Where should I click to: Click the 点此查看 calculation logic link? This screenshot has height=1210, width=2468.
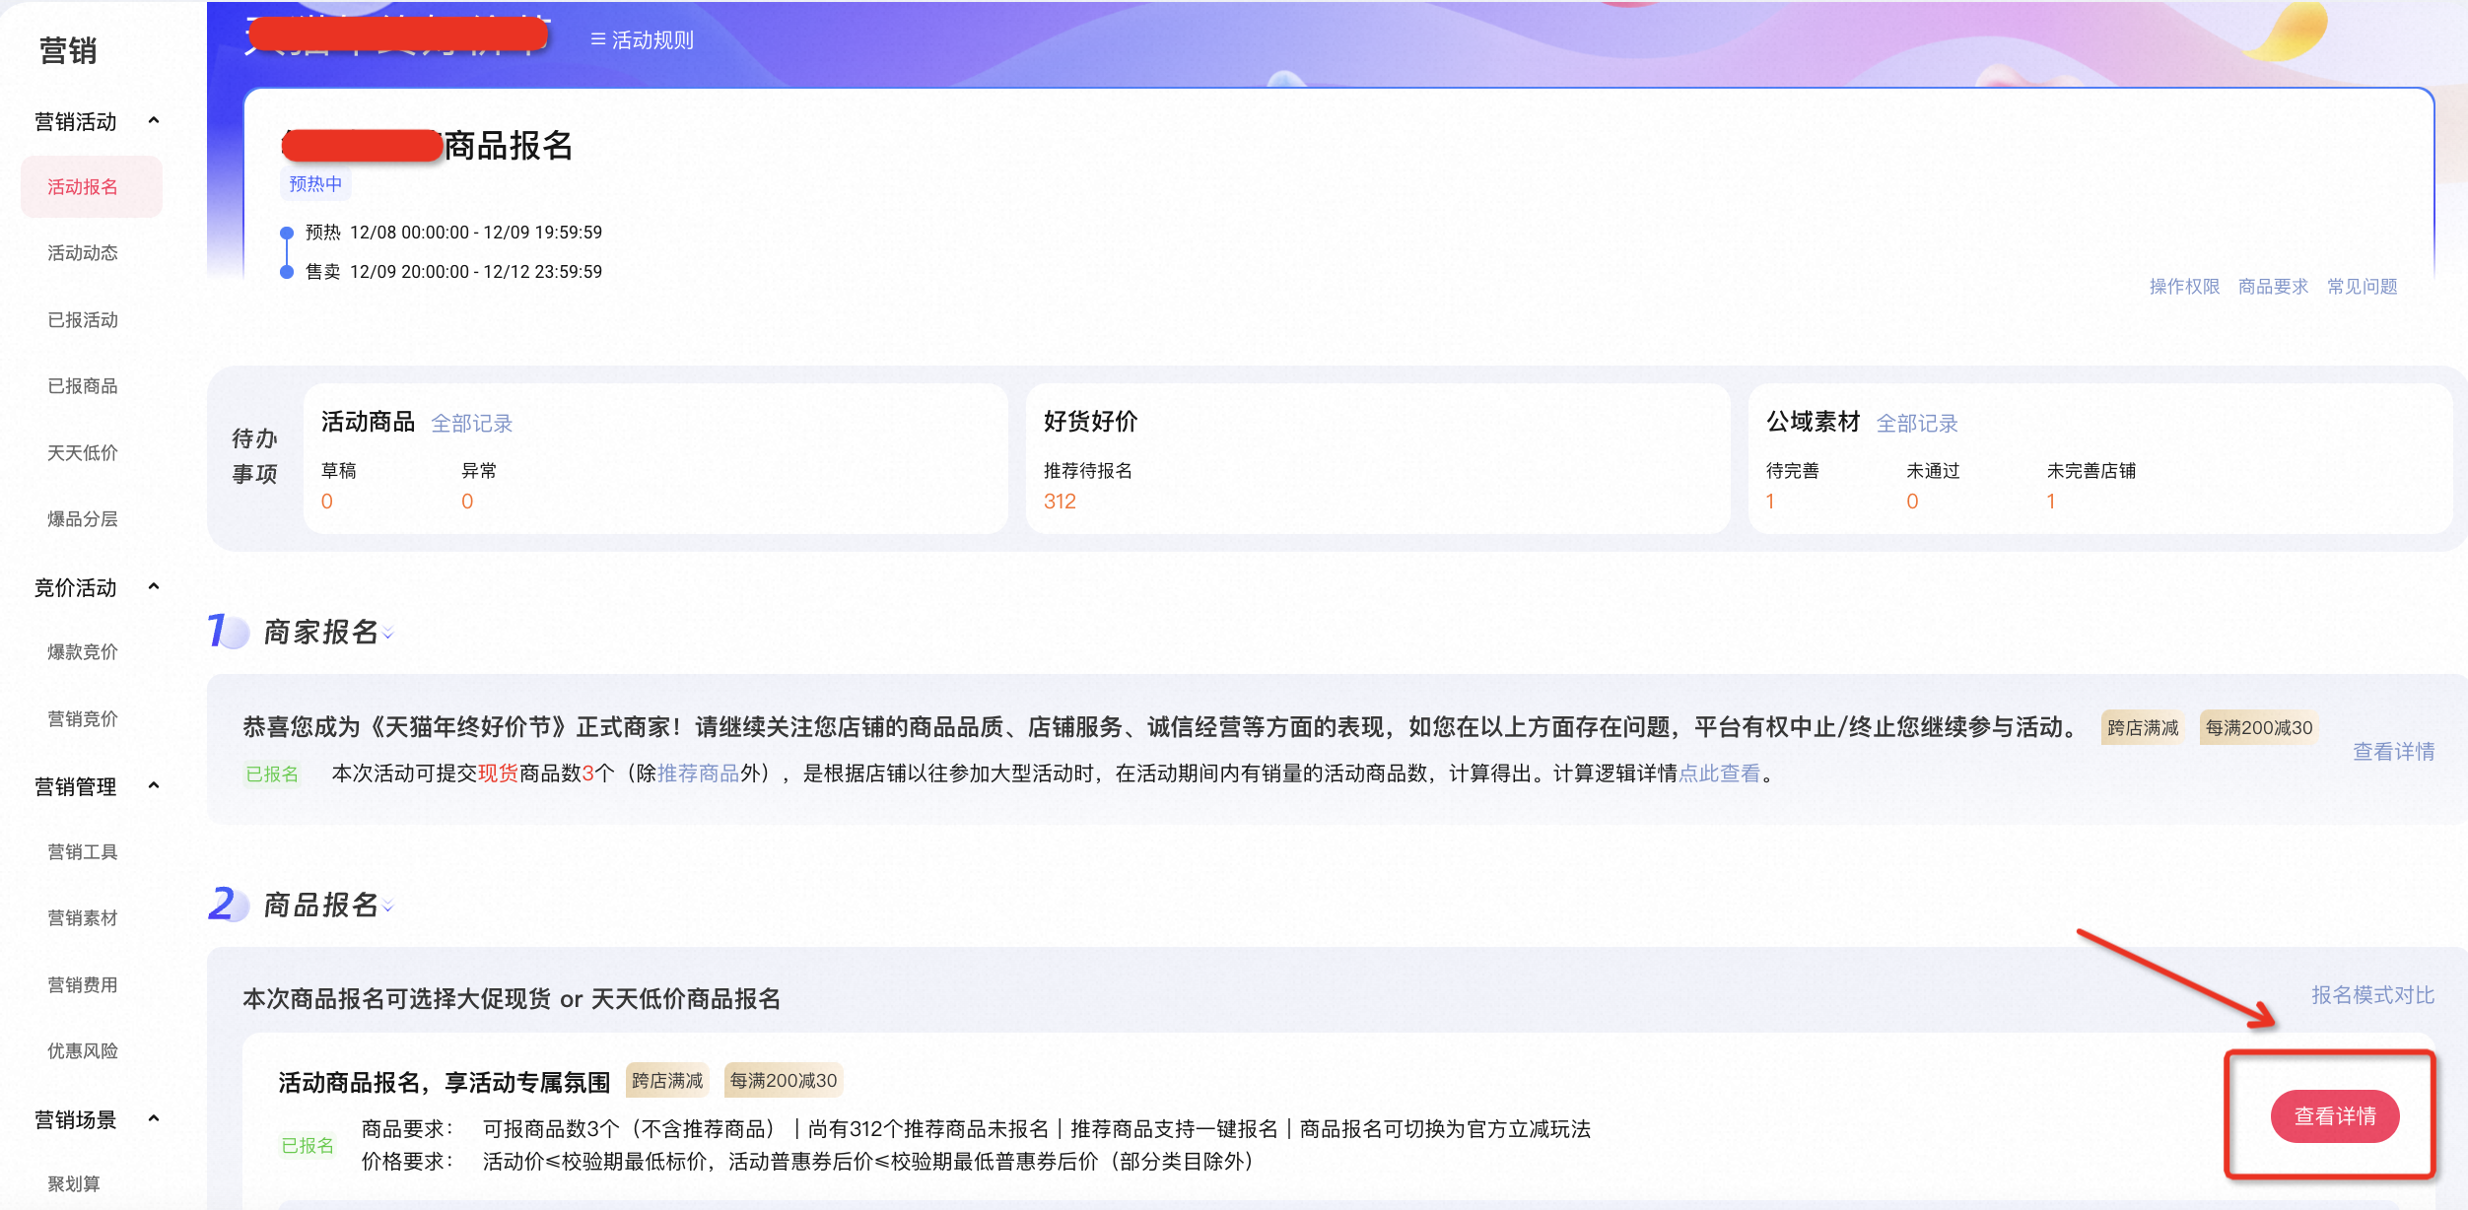point(1719,773)
